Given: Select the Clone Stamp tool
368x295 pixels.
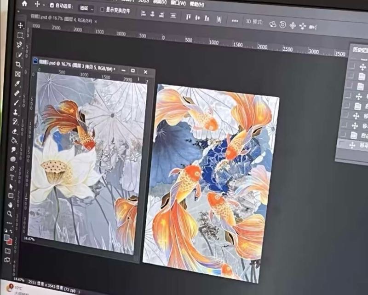Looking at the screenshot, I should tap(16, 112).
